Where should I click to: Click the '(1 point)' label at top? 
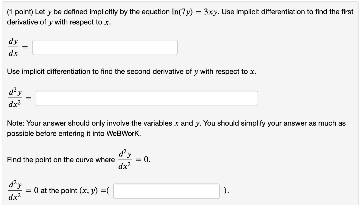coord(19,12)
